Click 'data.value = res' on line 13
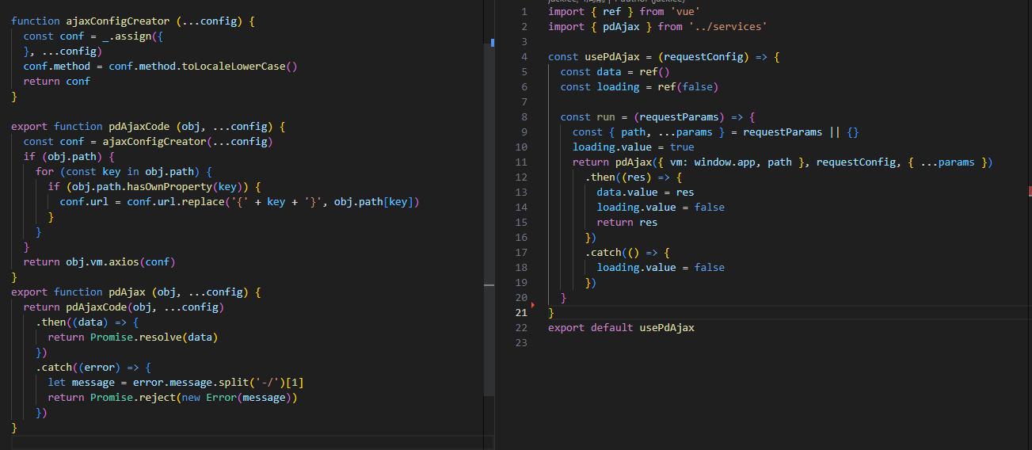 pos(645,193)
